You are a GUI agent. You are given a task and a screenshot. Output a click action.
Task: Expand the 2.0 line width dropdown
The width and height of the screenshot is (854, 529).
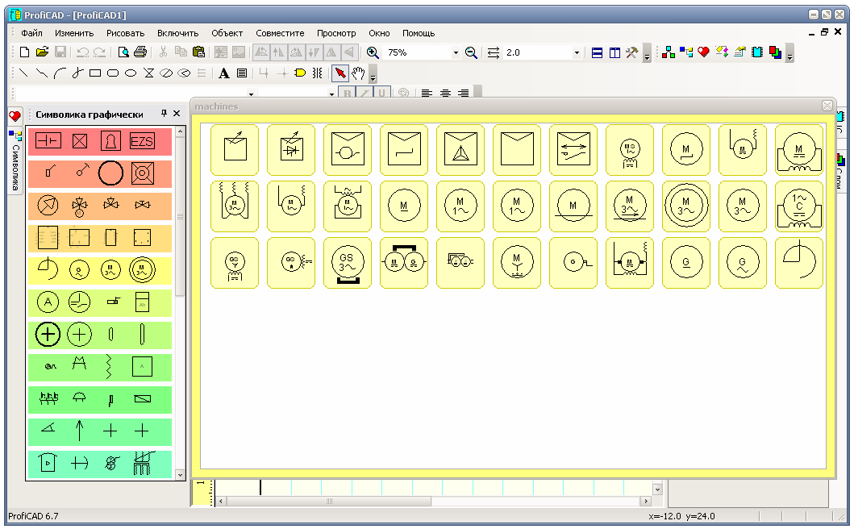577,52
